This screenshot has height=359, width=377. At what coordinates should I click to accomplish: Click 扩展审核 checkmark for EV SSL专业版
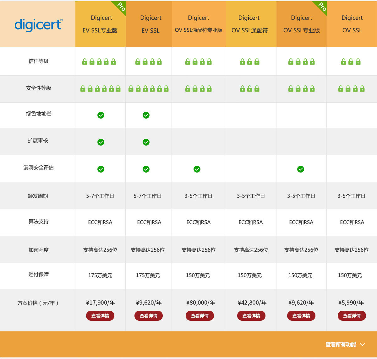[x=101, y=142]
